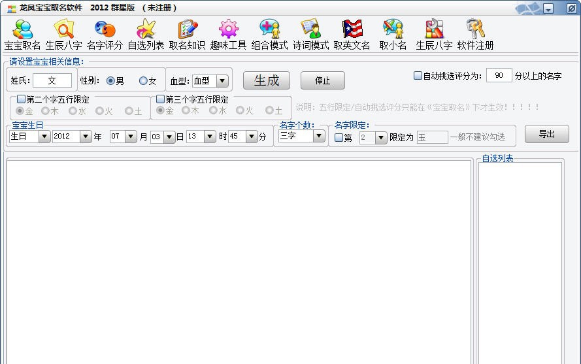Click the second 生辰八字 tools icon
Screen dimensions: 581x364
pyautogui.click(x=434, y=35)
